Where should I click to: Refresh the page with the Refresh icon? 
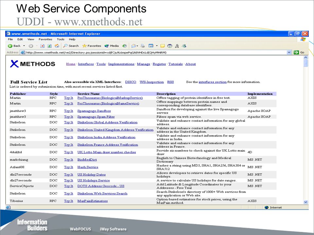click(49, 46)
